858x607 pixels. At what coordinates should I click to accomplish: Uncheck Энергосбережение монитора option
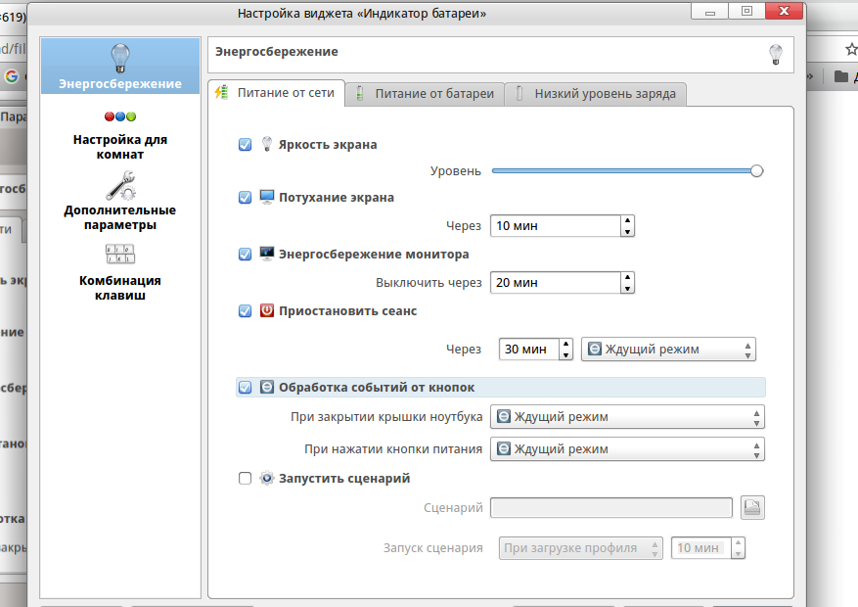(x=246, y=254)
